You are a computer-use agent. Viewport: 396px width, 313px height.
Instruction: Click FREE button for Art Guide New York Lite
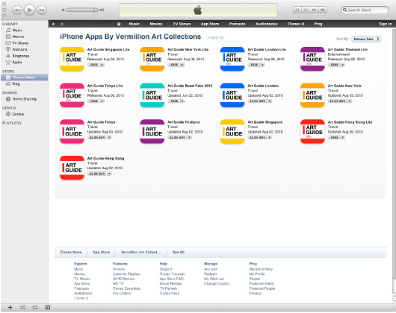point(174,65)
